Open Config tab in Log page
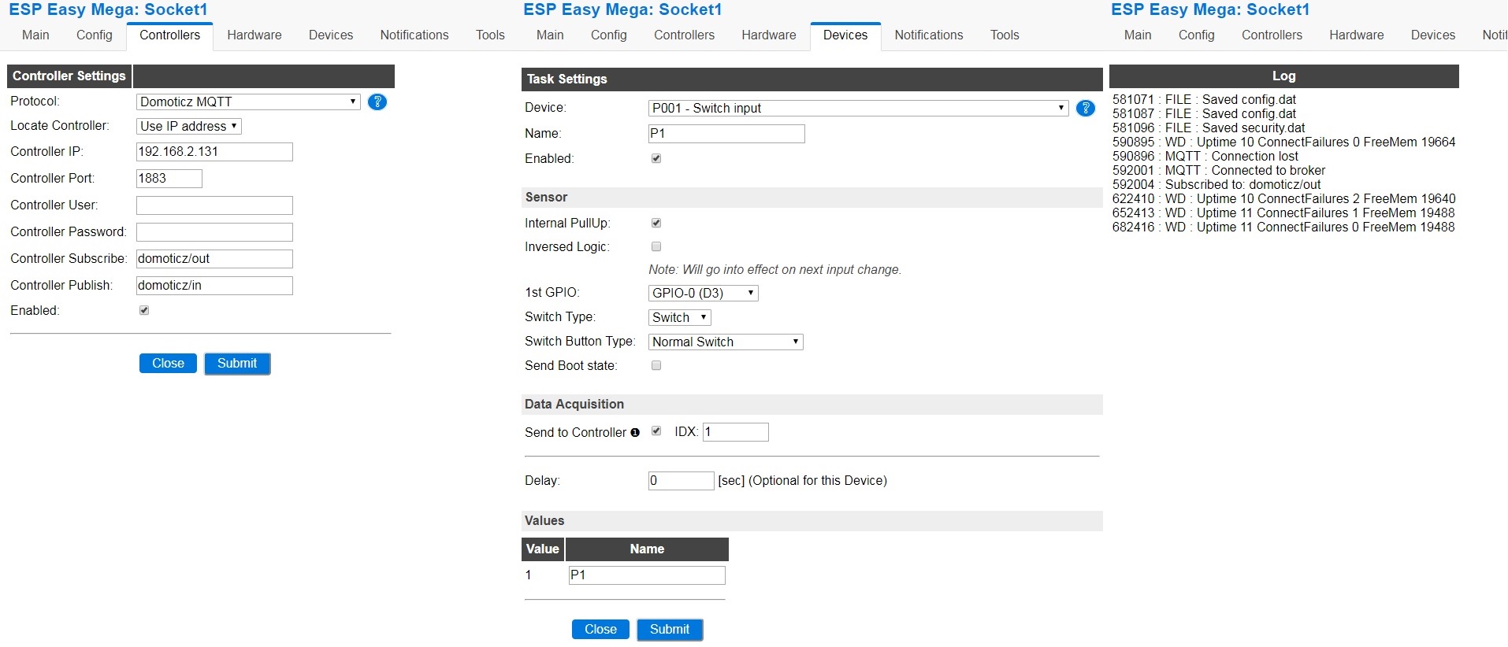This screenshot has height=647, width=1508. pos(1197,35)
